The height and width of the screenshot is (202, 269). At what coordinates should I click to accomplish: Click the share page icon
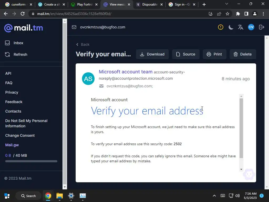tap(219, 14)
